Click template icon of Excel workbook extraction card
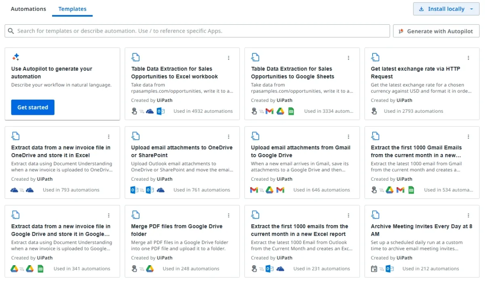This screenshot has width=485, height=283. 135,57
